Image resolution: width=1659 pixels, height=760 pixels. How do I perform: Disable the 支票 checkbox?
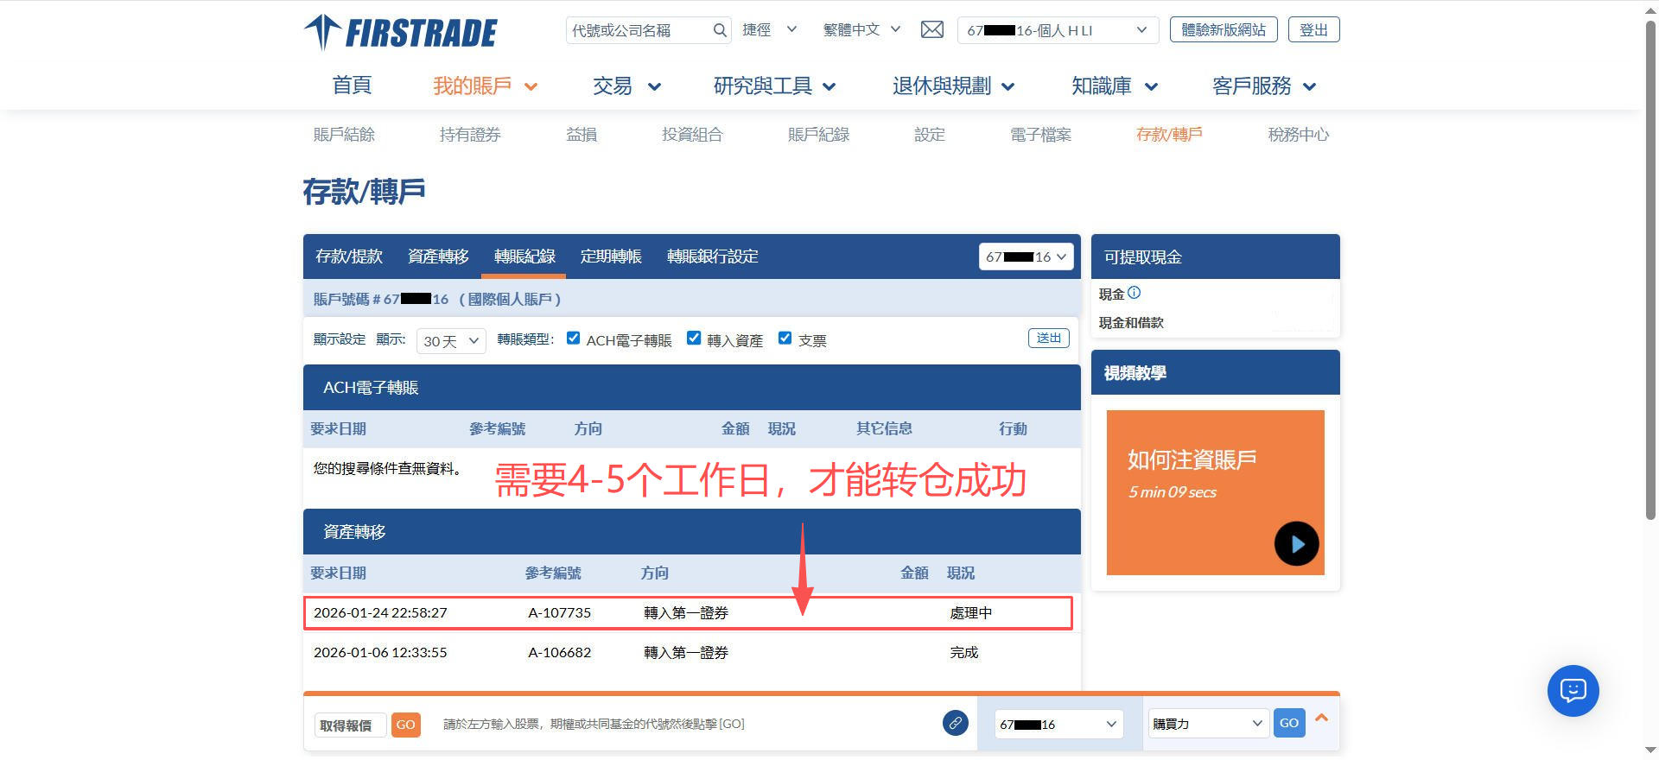(x=785, y=339)
